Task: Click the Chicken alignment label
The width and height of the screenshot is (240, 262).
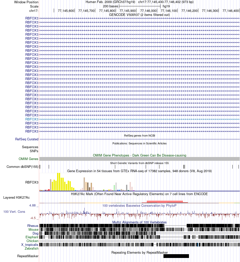Action: pos(32,241)
